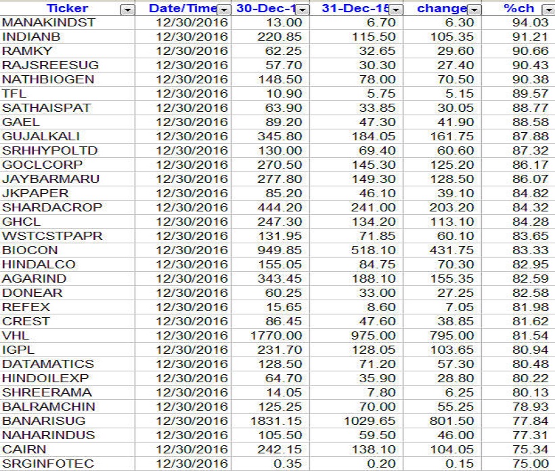
Task: Select the AGARIND ticker cell
Action: tap(67, 279)
